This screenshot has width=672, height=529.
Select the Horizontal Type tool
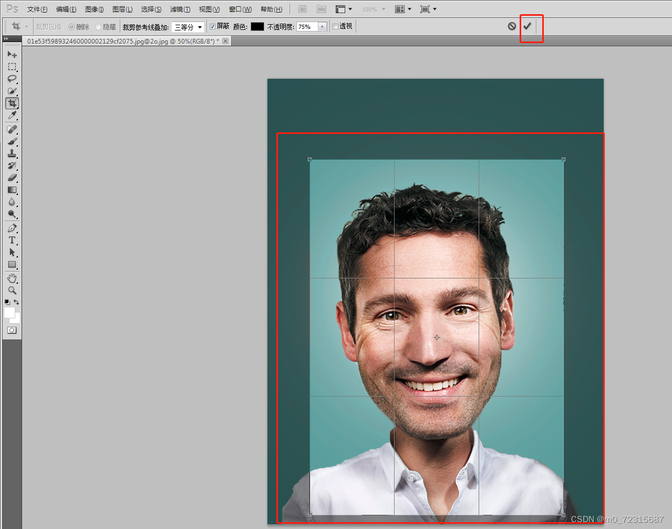(x=12, y=240)
